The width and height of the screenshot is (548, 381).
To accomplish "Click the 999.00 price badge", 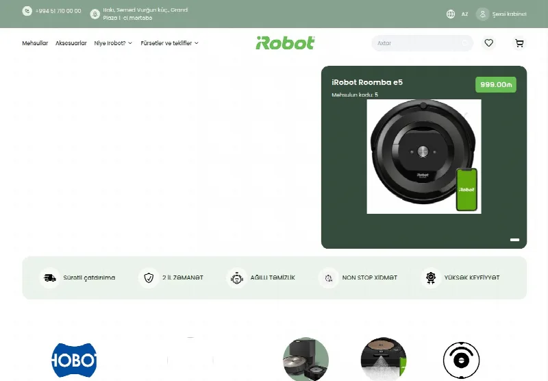I will pos(495,84).
